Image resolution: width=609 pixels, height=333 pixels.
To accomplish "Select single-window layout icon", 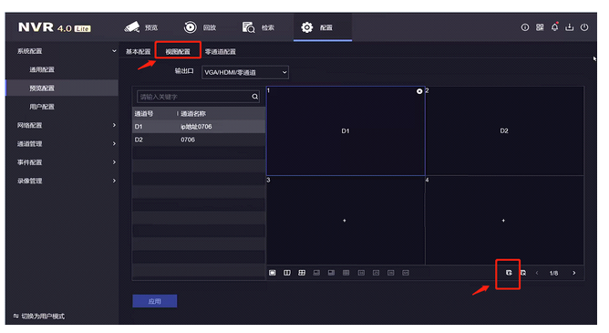I will 273,273.
